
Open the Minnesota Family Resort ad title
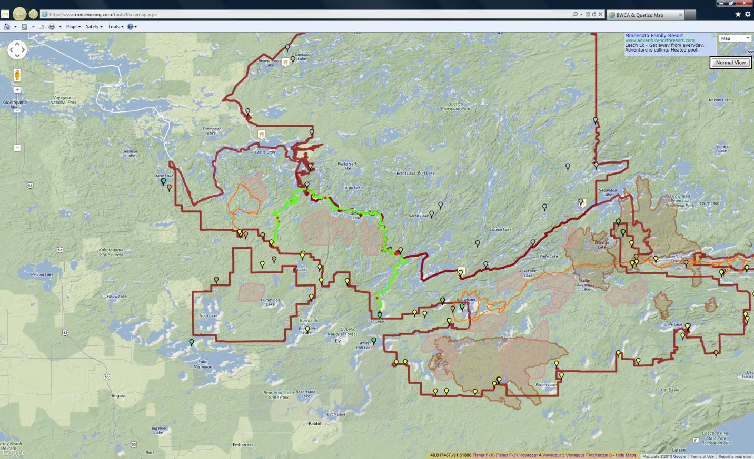(654, 36)
